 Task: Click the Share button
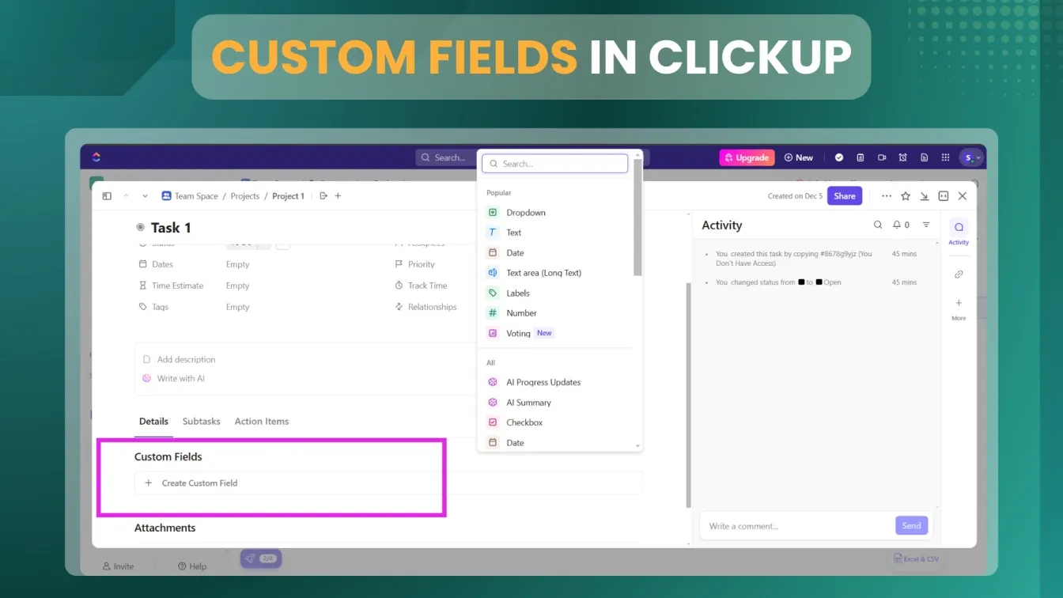[844, 196]
